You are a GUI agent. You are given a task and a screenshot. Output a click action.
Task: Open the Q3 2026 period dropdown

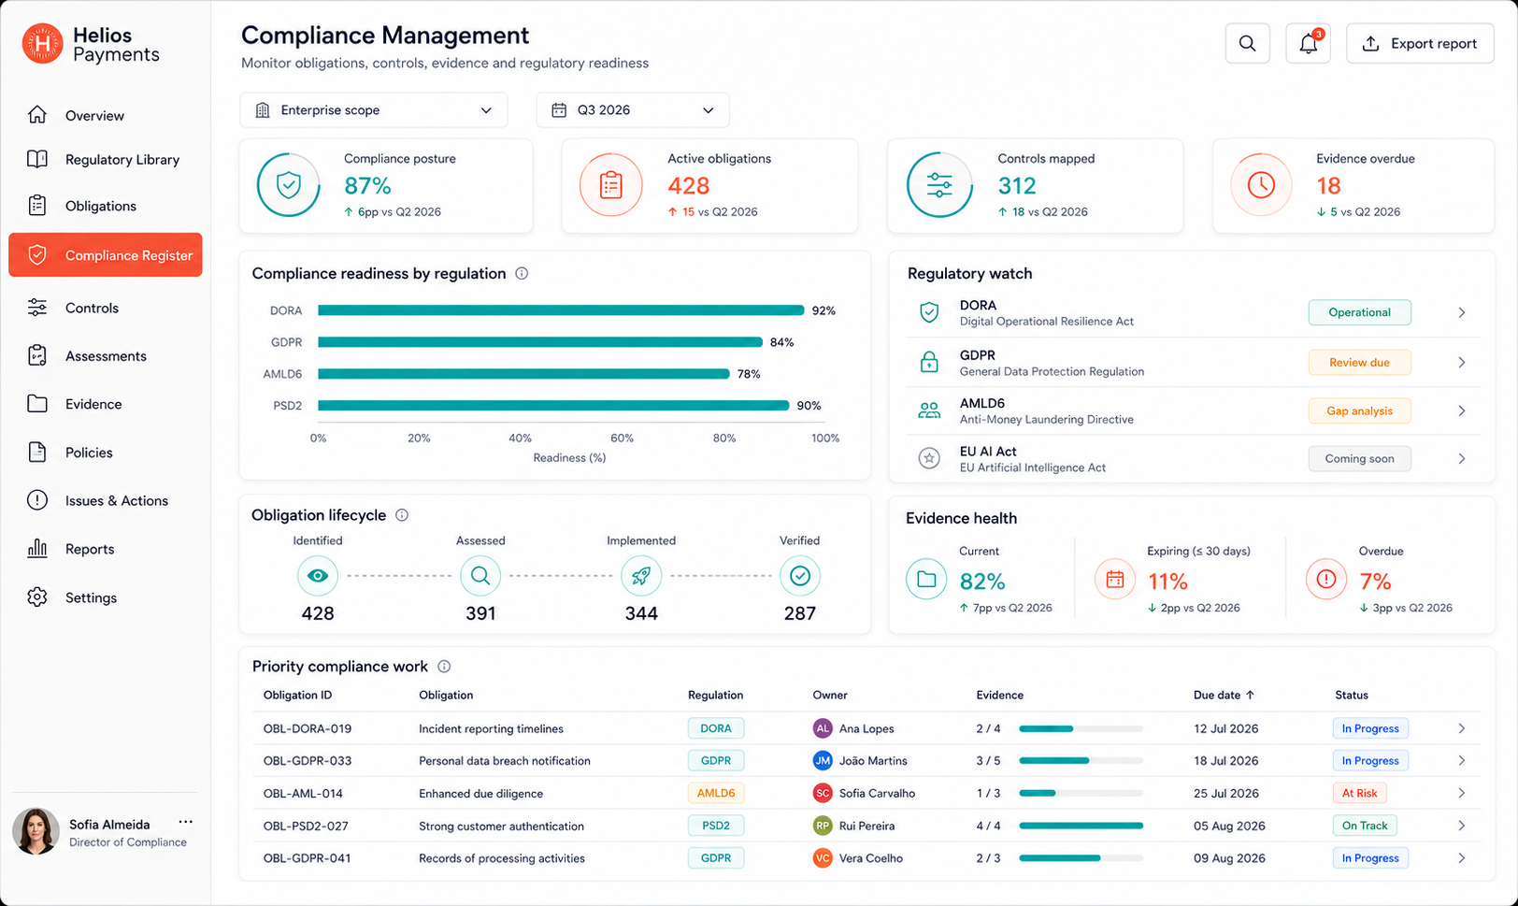tap(633, 110)
